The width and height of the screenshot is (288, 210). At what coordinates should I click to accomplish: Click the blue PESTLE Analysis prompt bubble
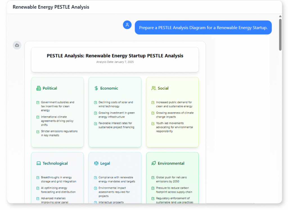point(203,27)
